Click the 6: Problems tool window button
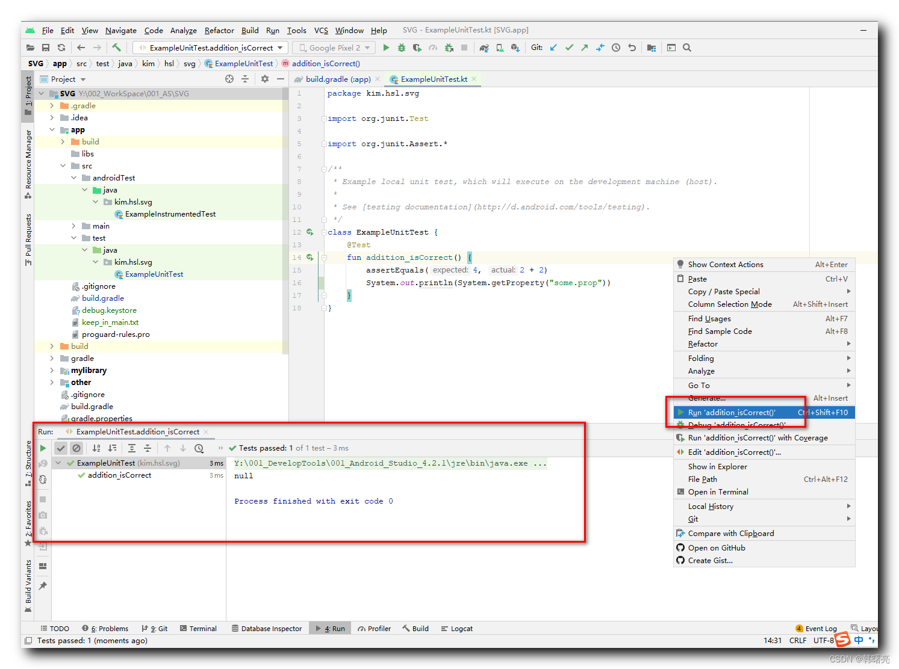Screen dimensions: 899x669 pos(105,629)
